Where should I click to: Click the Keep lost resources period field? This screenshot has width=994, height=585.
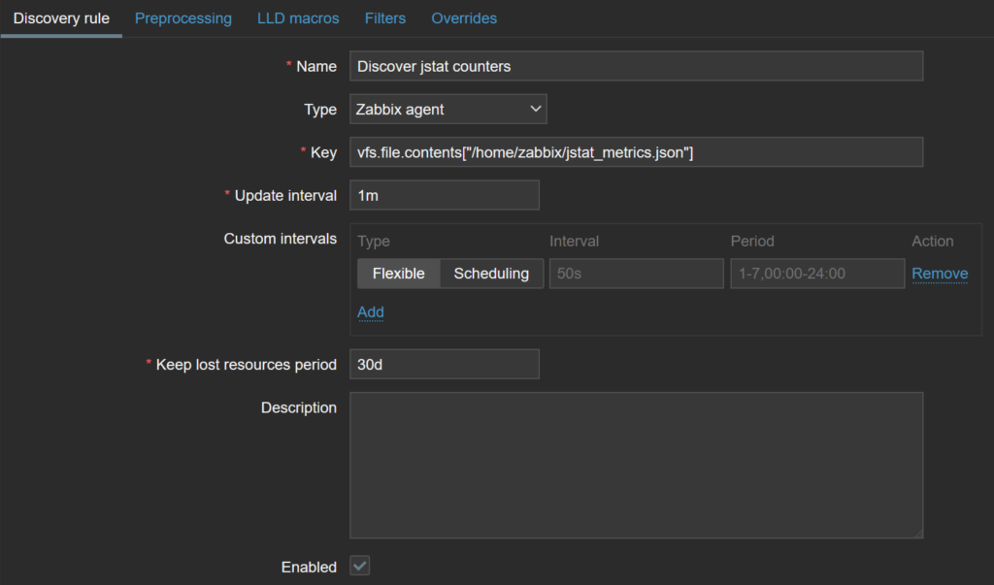[x=444, y=364]
